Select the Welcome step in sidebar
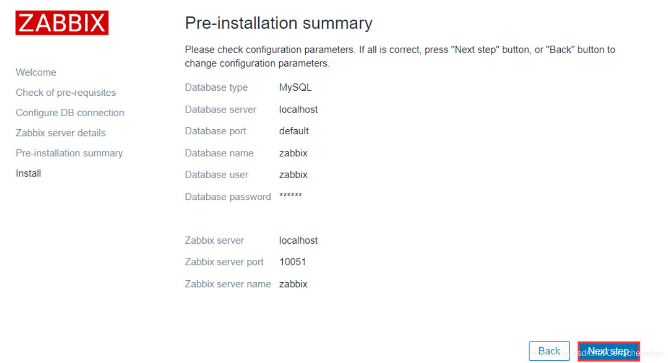This screenshot has width=668, height=363. tap(36, 72)
